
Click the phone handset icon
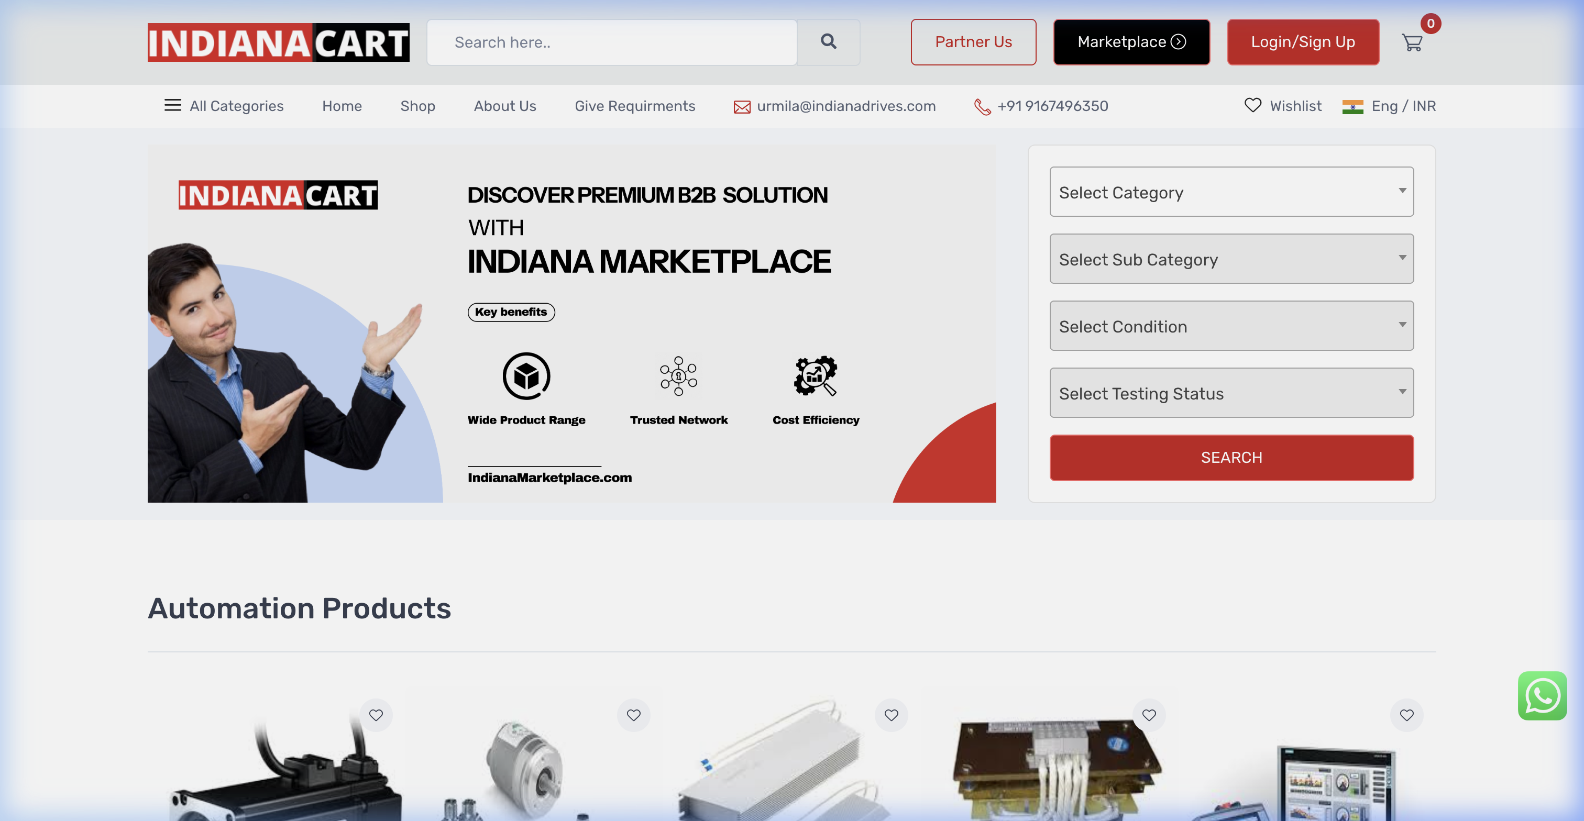pyautogui.click(x=982, y=107)
